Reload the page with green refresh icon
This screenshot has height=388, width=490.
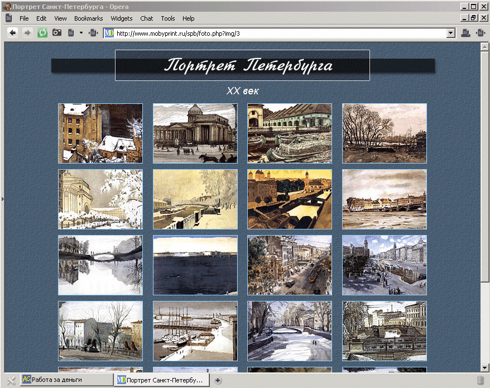click(x=42, y=32)
